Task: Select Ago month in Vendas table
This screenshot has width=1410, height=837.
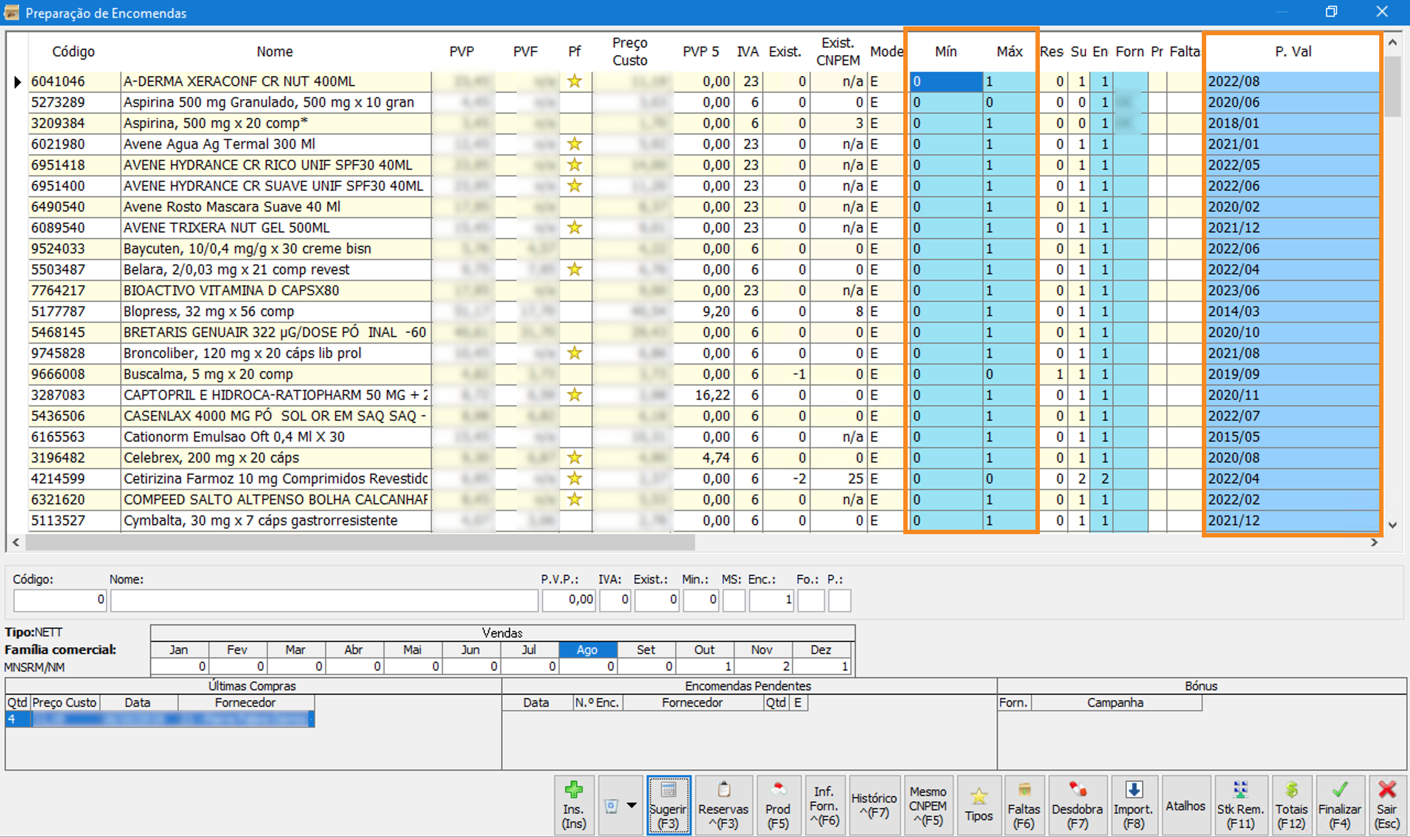Action: click(587, 650)
